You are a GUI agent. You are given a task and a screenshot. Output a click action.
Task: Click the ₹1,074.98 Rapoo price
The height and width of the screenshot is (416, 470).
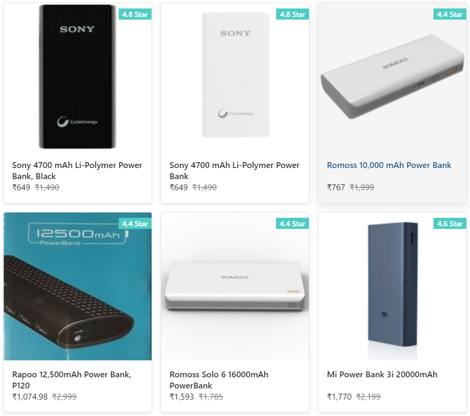30,397
